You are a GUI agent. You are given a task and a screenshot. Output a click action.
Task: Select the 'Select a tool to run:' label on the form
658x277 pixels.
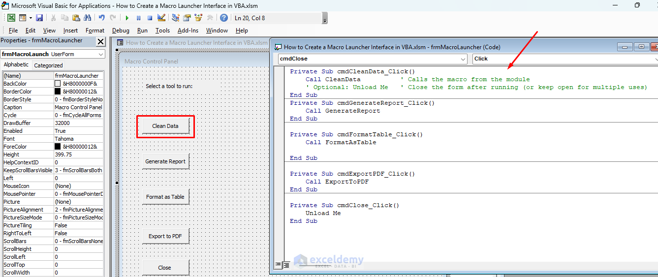[x=169, y=86]
